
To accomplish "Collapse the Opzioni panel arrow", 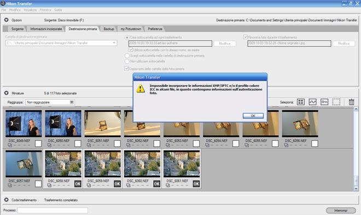I will coord(6,20).
